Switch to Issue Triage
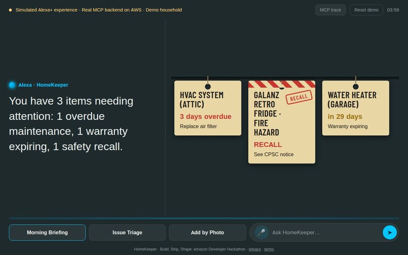Viewport: 408px width, 255px height. pos(127,232)
